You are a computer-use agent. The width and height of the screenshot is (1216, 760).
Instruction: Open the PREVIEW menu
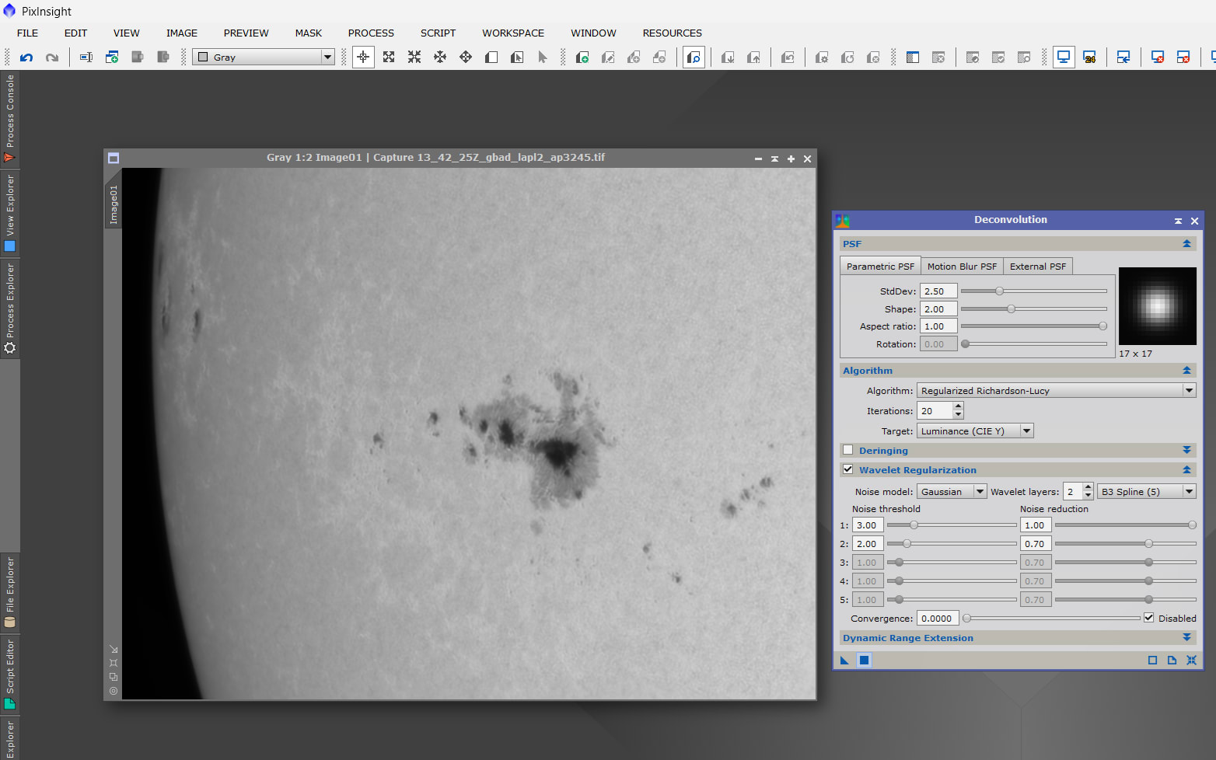tap(246, 33)
